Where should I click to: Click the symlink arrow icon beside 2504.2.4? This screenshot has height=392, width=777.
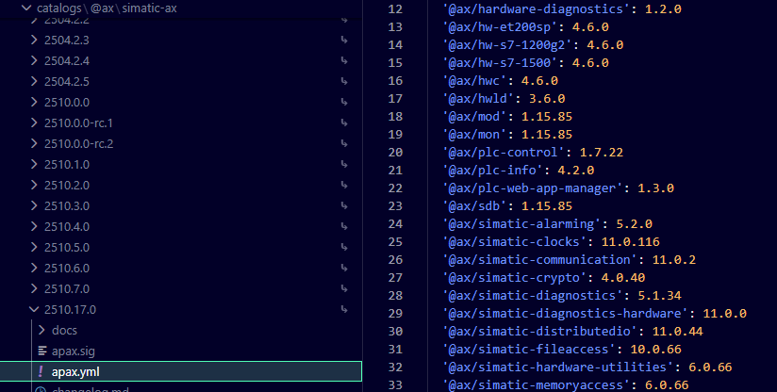343,61
